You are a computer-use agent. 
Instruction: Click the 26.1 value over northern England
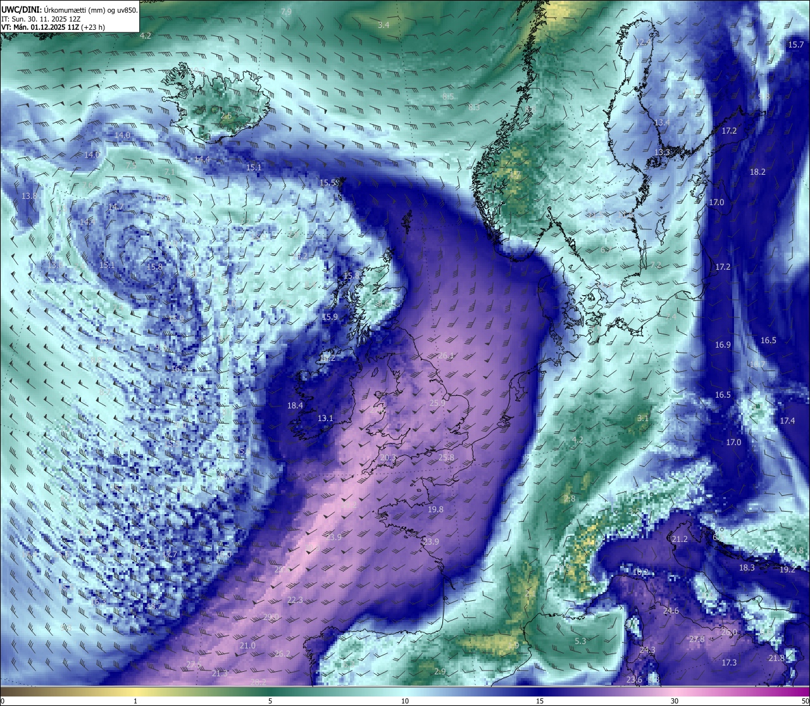point(446,355)
